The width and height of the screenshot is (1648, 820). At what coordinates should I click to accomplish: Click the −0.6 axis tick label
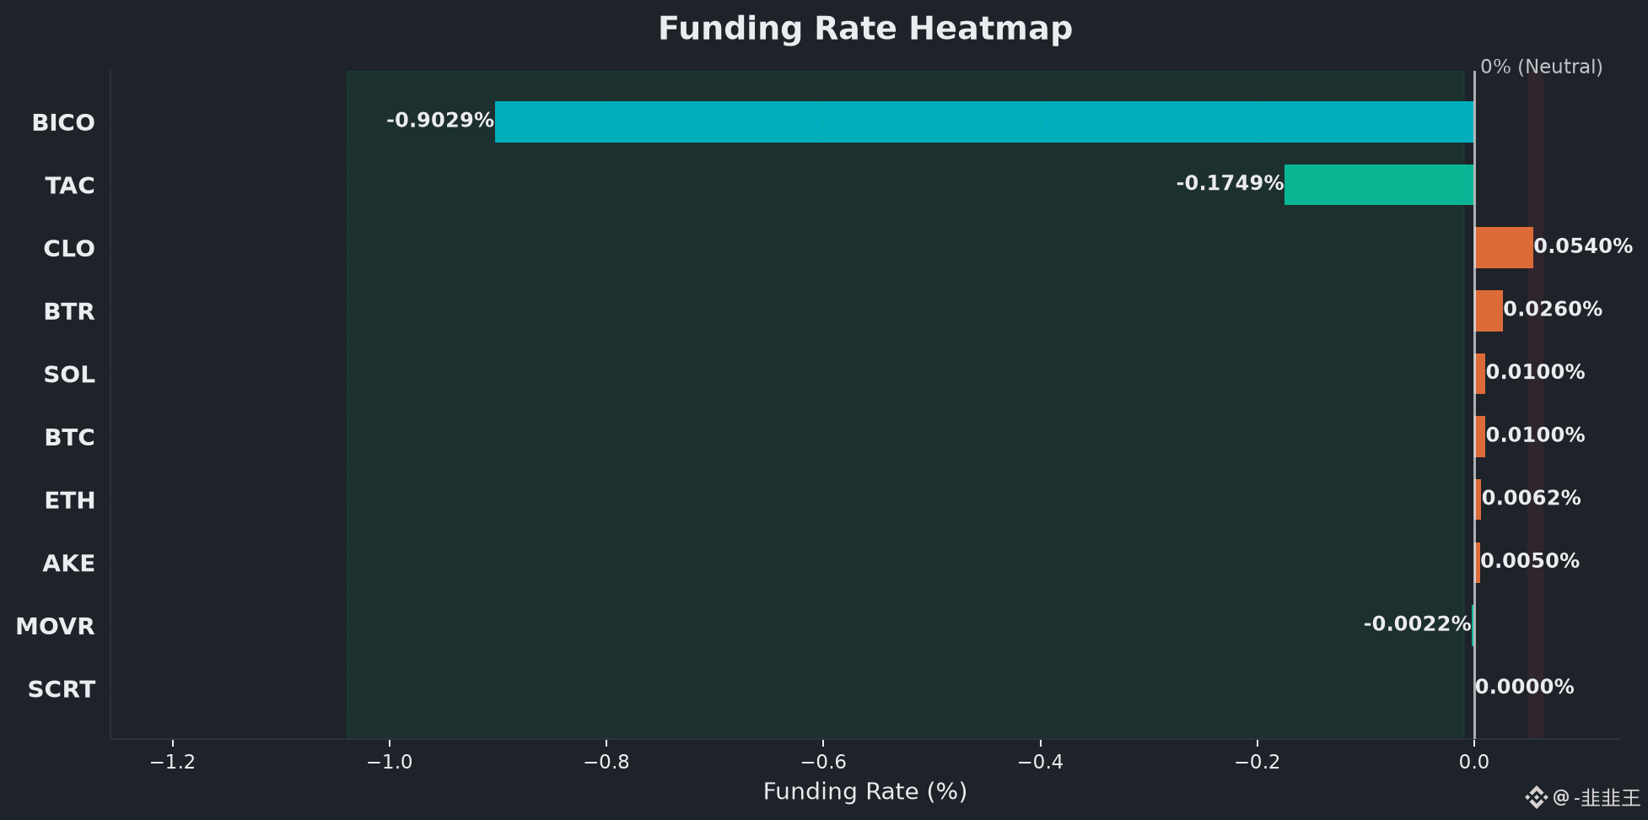[x=823, y=763]
